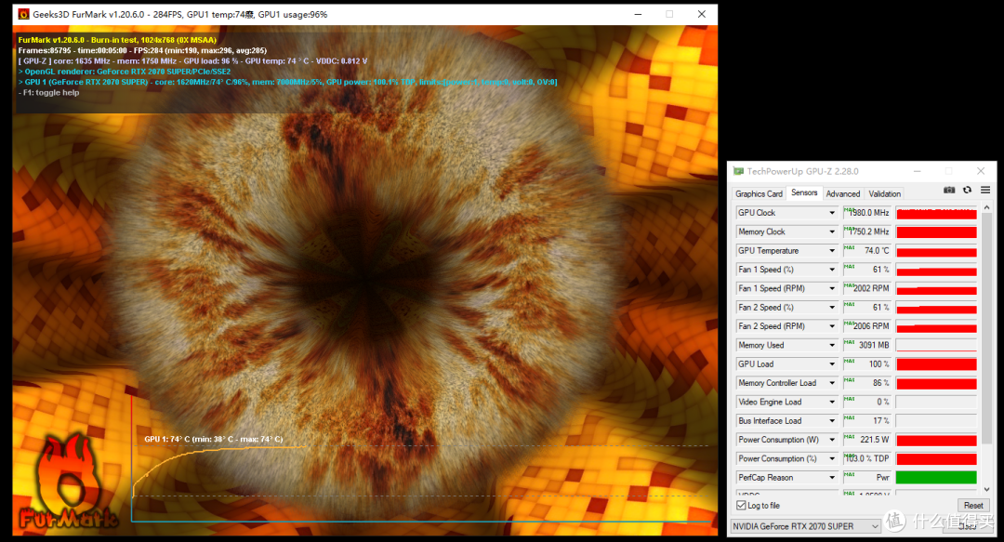Open the GPU-Z hamburger menu icon
This screenshot has width=1004, height=542.
click(x=985, y=191)
